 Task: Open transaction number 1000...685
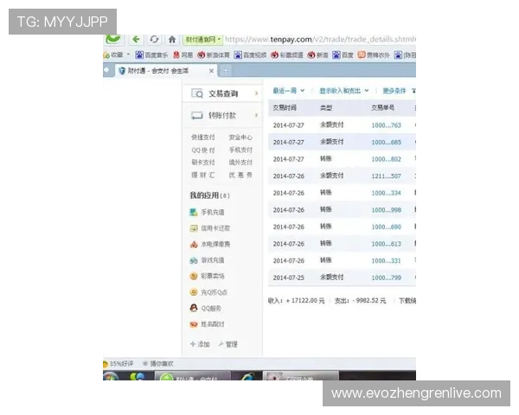click(x=386, y=143)
